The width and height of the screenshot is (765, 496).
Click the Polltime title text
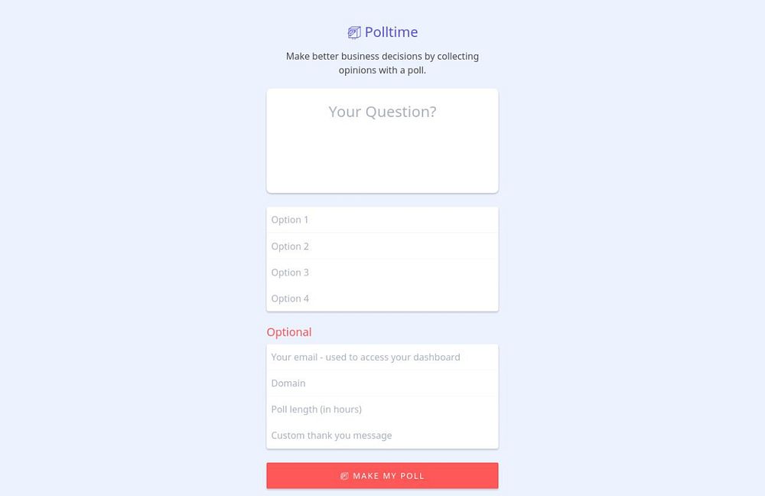tap(391, 32)
